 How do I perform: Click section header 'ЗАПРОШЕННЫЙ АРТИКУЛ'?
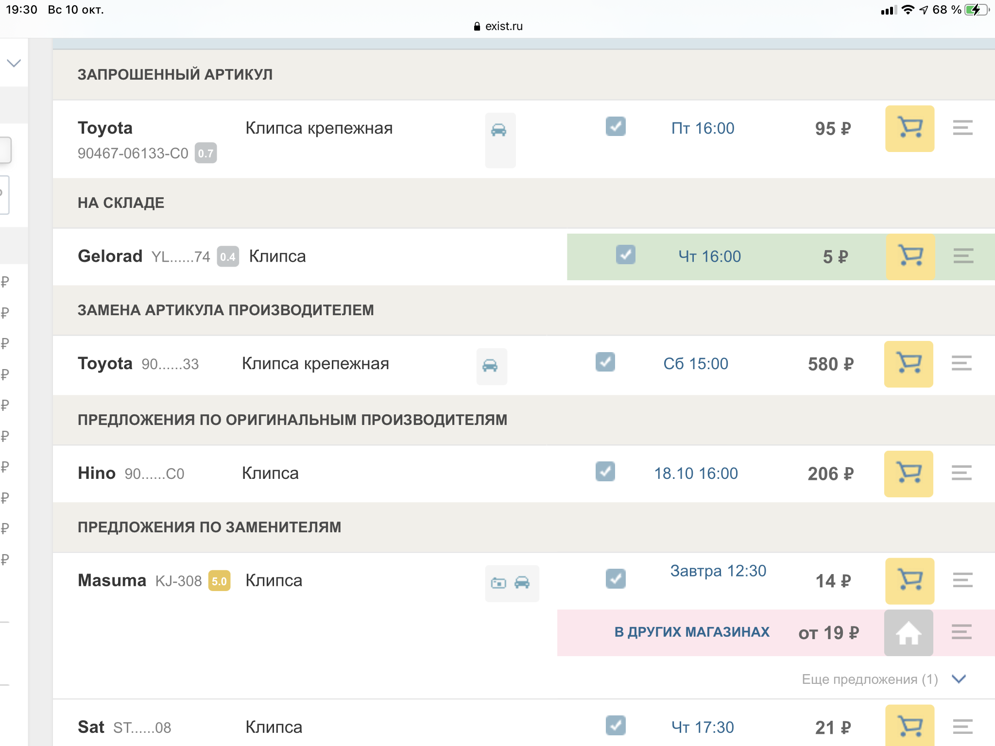(x=175, y=75)
